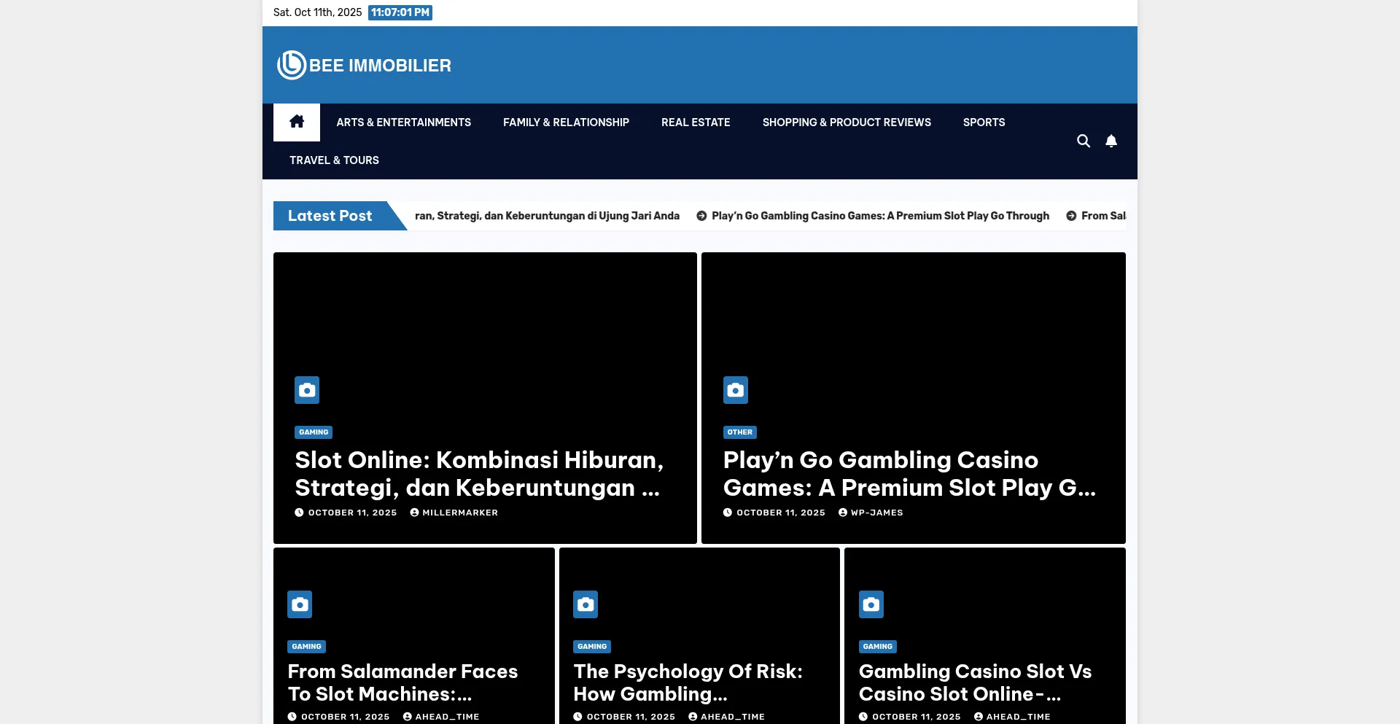
Task: Open Arts & Entertainments menu
Action: pos(403,122)
